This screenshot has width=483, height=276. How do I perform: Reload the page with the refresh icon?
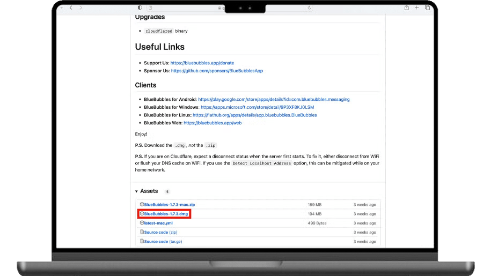click(x=309, y=8)
